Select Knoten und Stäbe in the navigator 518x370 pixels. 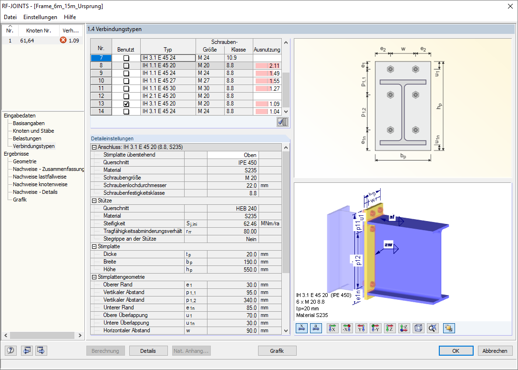pos(33,131)
